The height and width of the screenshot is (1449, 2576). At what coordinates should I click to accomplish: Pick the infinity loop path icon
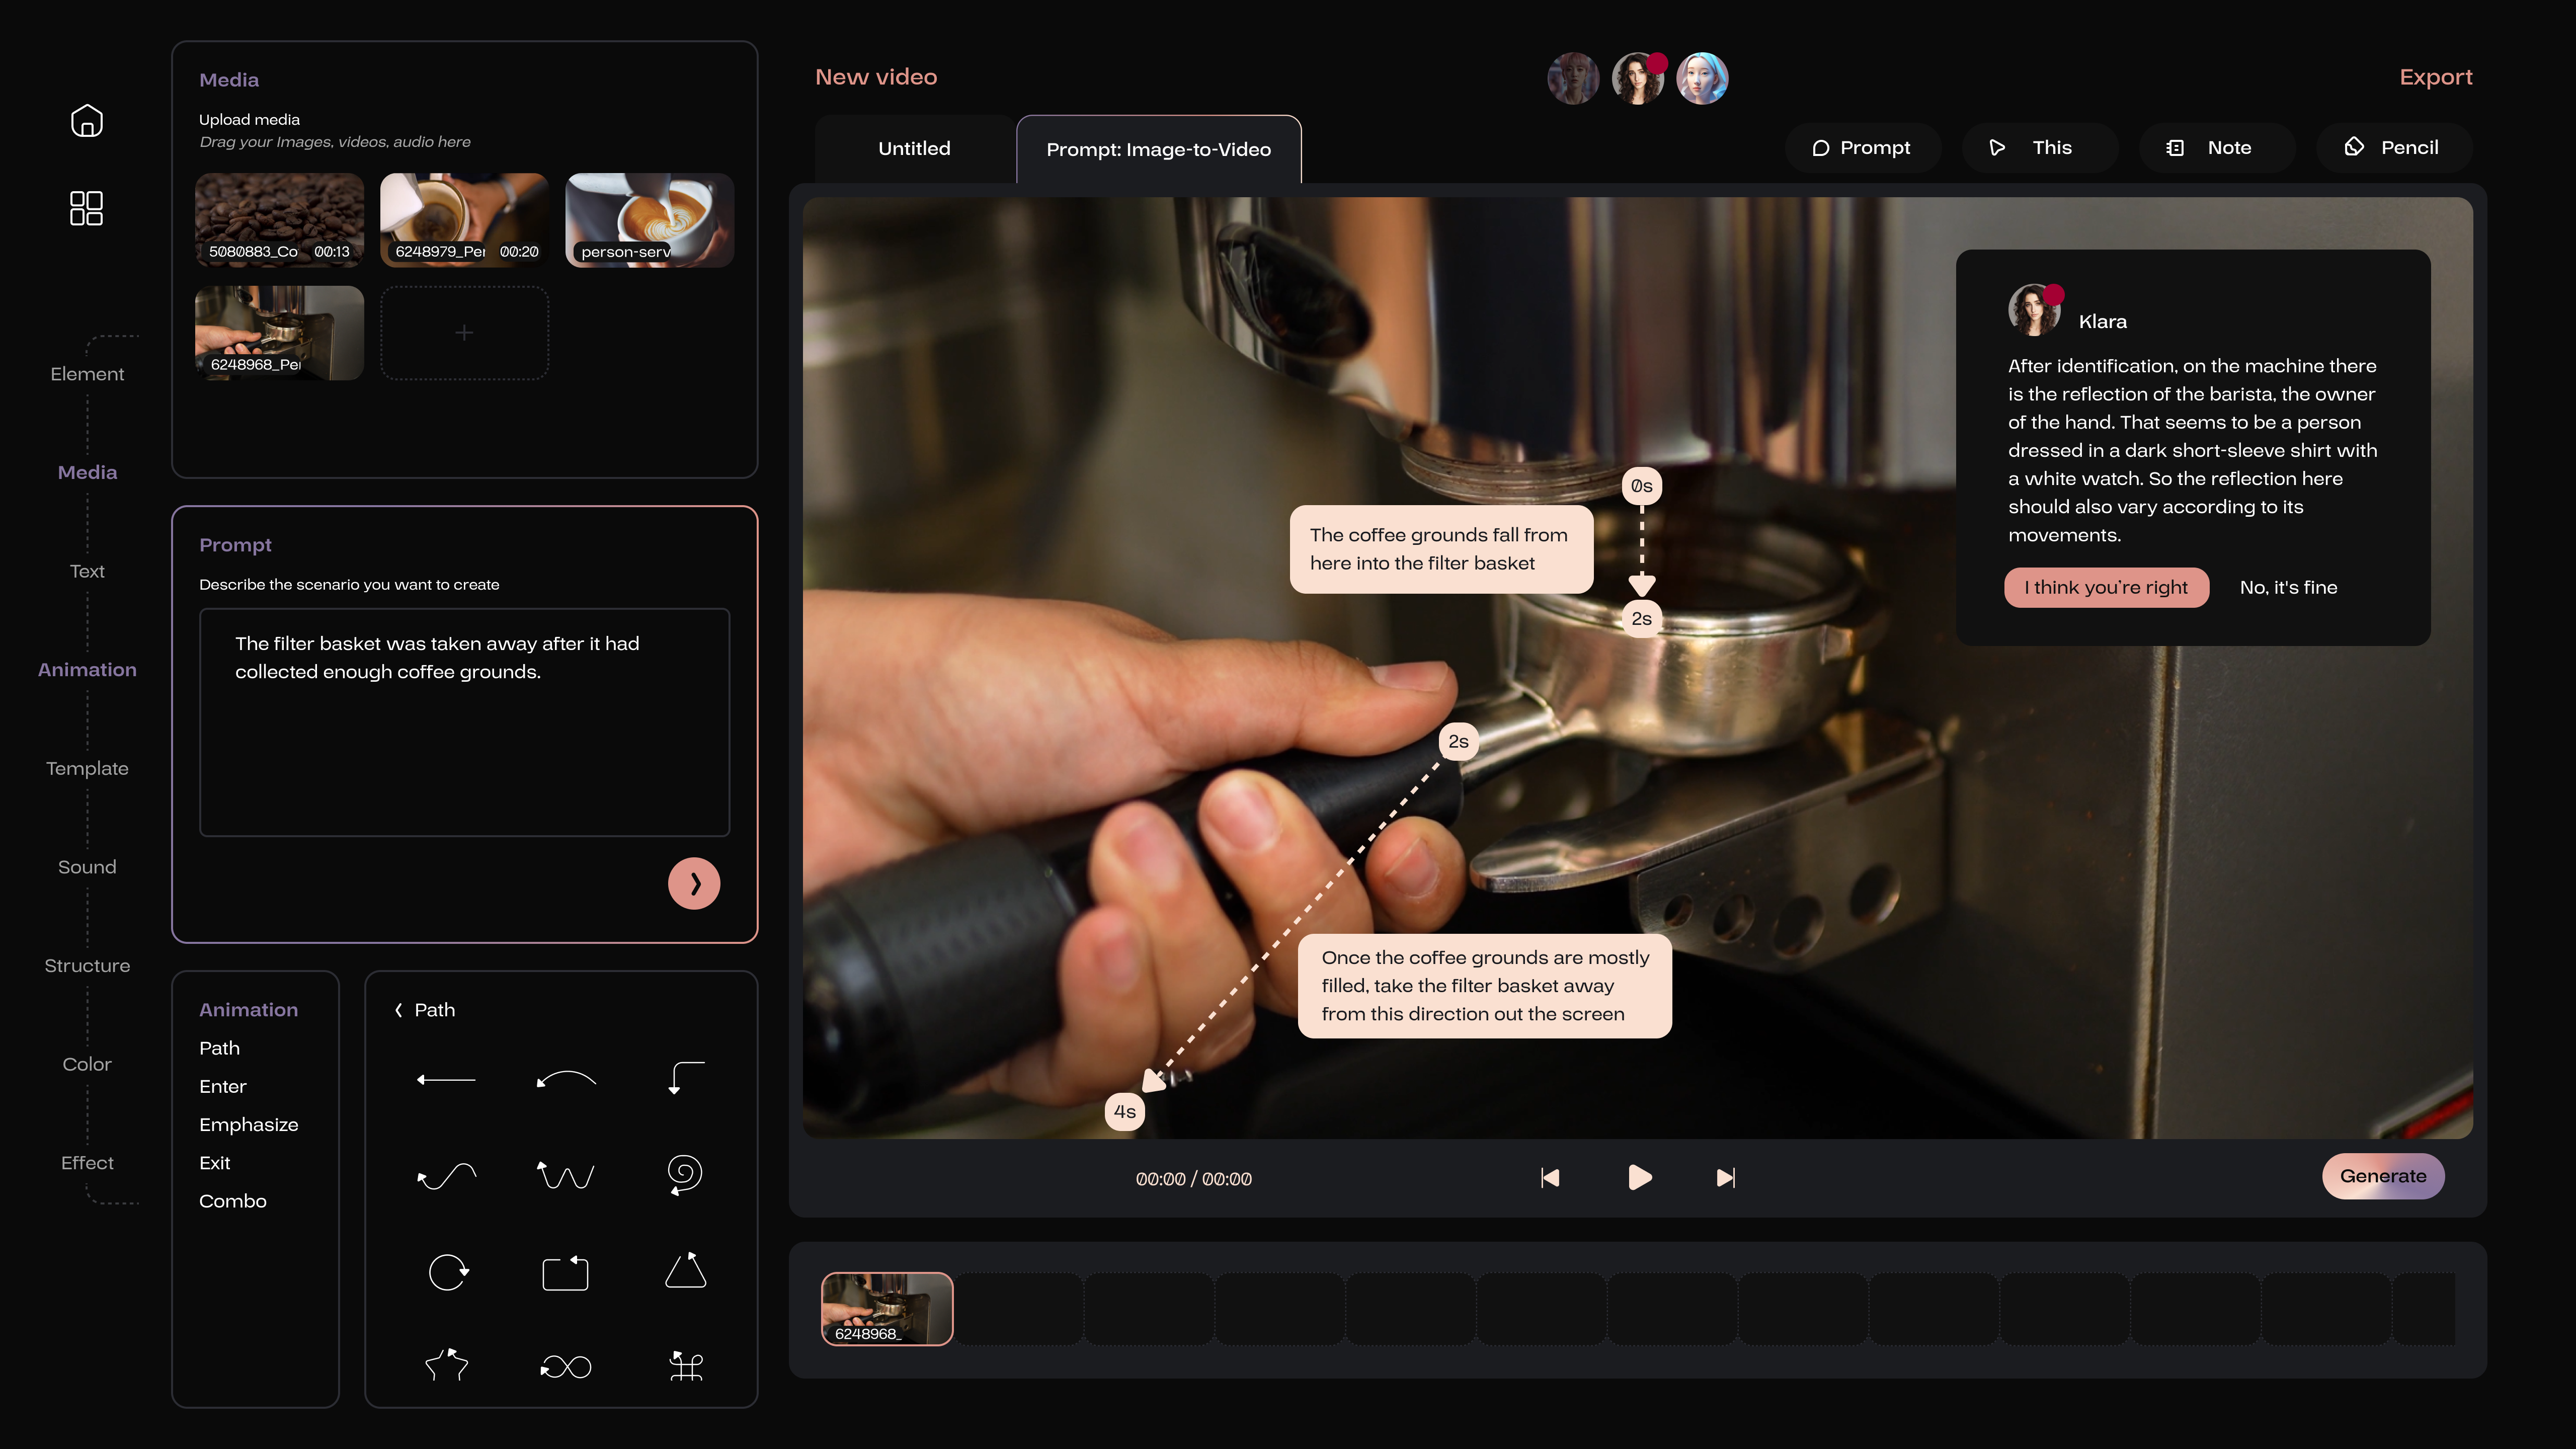[566, 1366]
